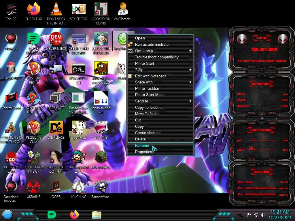Open the Network desktop icon
This screenshot has height=221, width=295.
click(x=11, y=41)
